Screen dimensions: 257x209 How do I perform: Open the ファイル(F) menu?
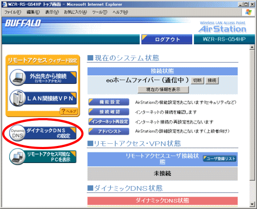12,12
